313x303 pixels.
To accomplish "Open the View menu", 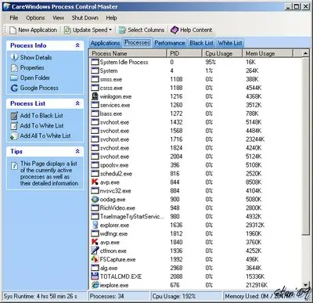I will pyautogui.click(x=58, y=18).
